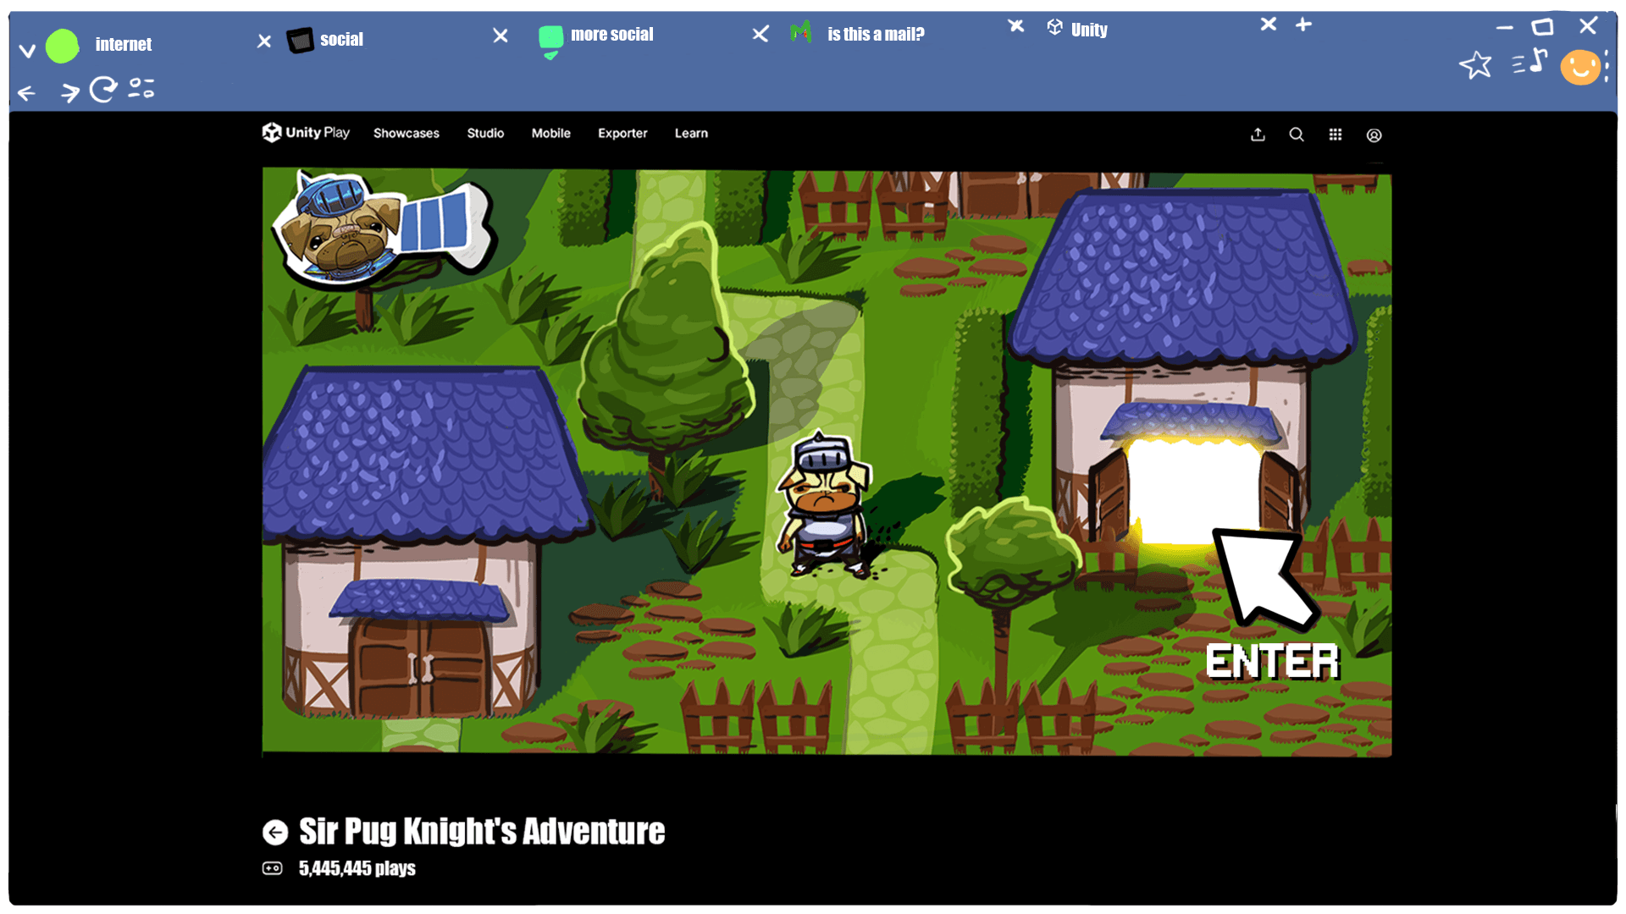Click the bookmark/star icon top right

pos(1474,64)
